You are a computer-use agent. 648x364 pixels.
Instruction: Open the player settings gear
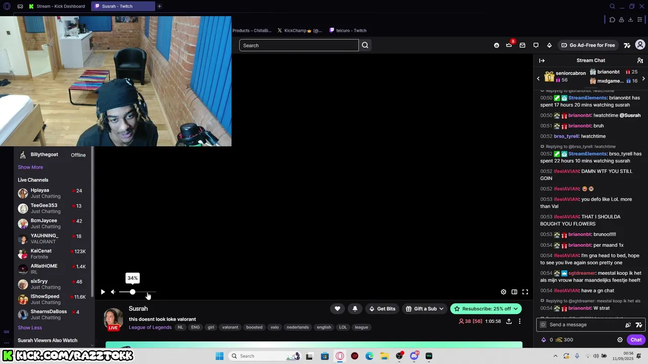(503, 292)
